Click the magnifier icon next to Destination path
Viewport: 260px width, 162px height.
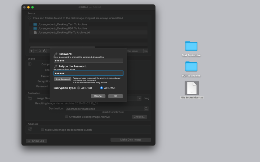click(146, 109)
